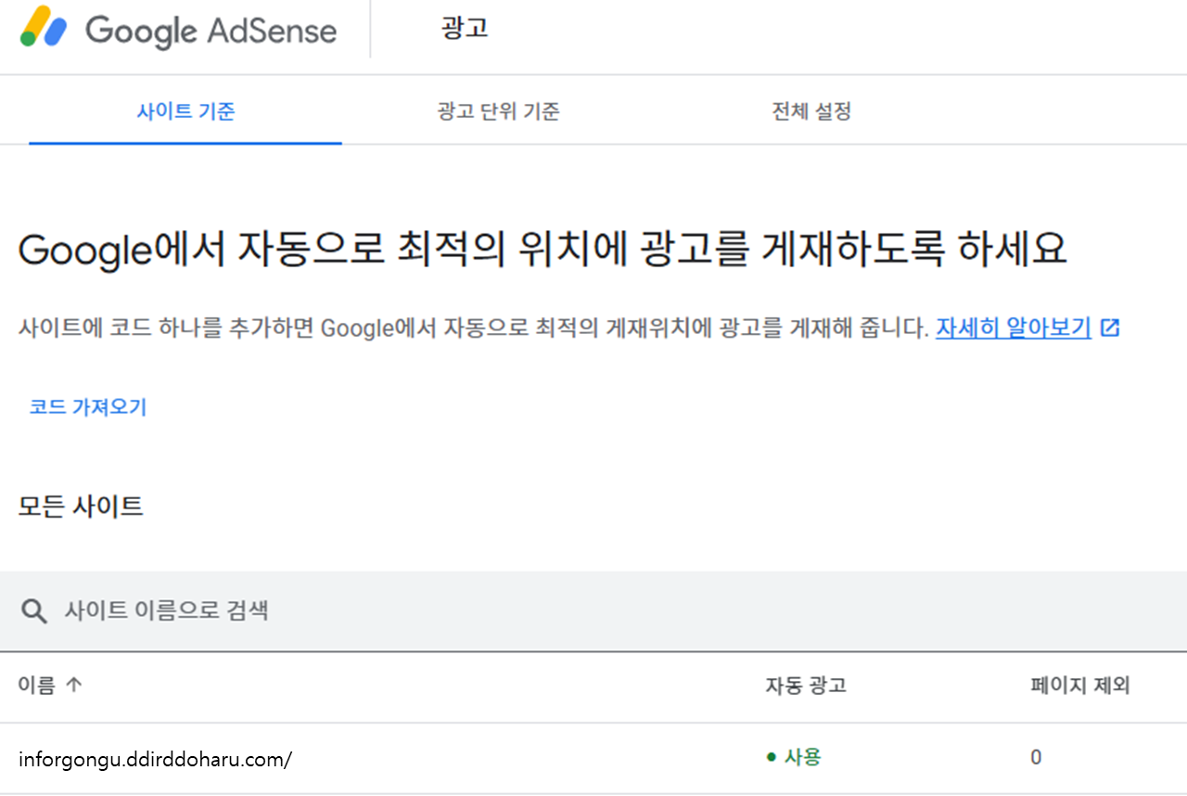
Task: Click 코드 가져오기 to get the ad code
Action: pos(87,406)
